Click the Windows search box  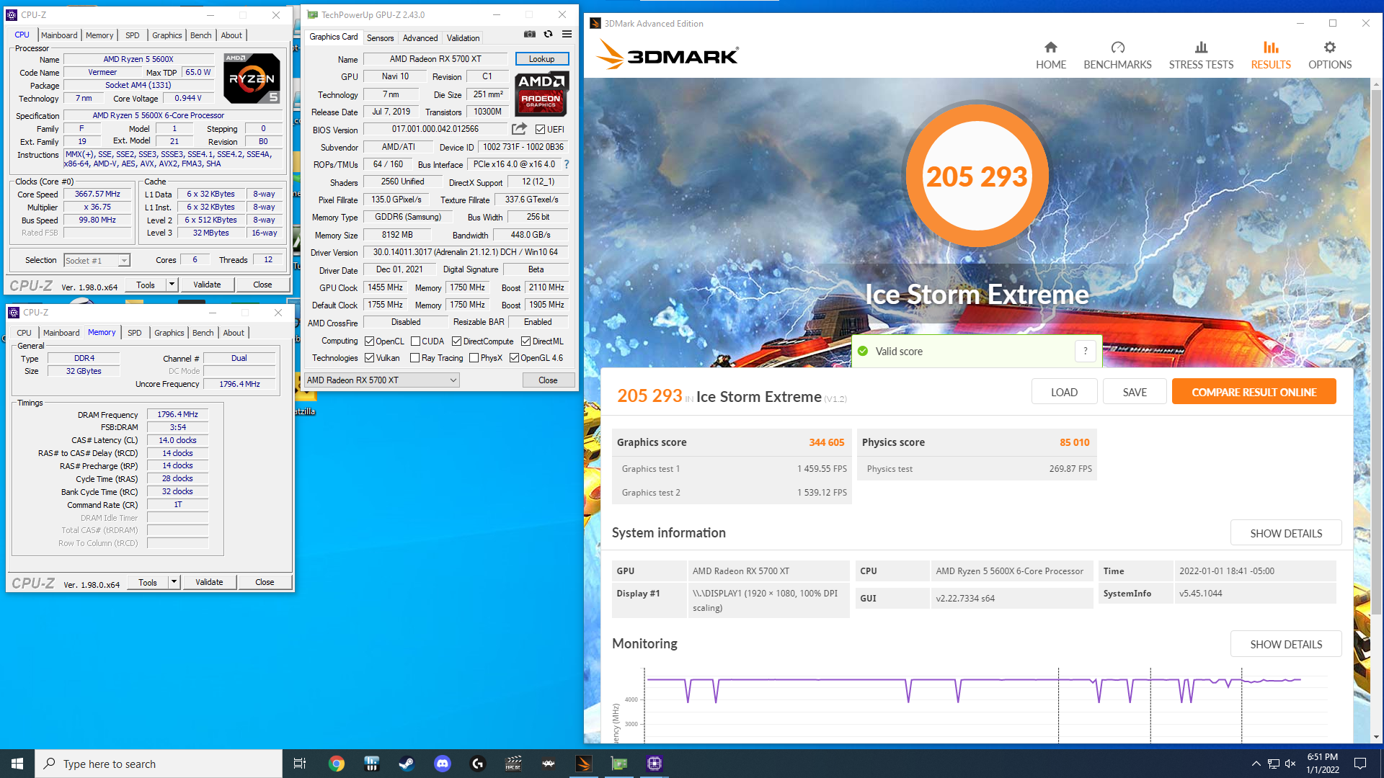point(159,764)
